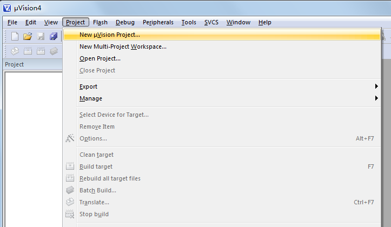Click the Open file folder icon
Image resolution: width=391 pixels, height=227 pixels.
pos(28,36)
